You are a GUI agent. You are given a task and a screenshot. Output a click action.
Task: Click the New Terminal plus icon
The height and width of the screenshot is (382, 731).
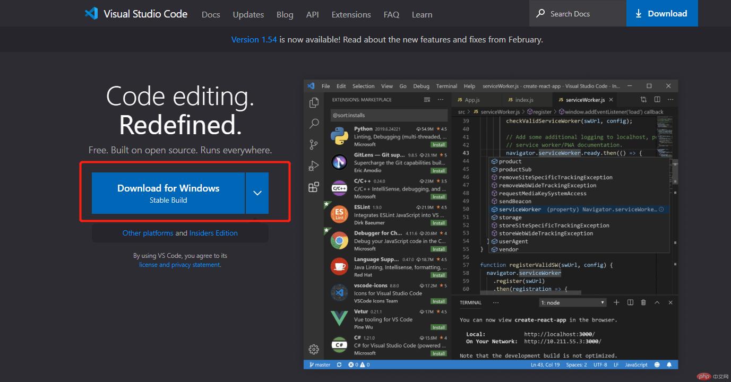[616, 302]
